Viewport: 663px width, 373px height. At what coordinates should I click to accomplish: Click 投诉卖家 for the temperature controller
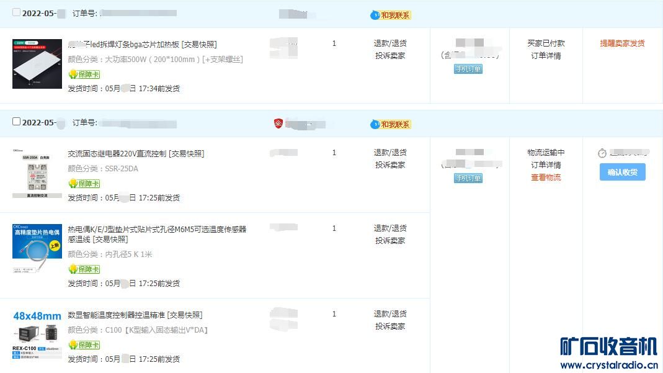coord(390,326)
